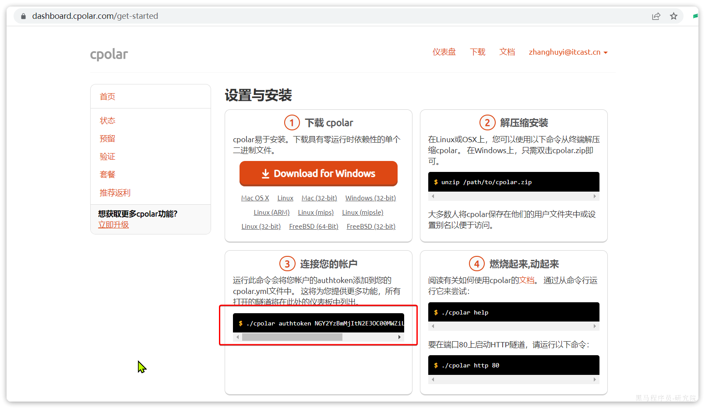Click the ./cpolar help command box
This screenshot has height=409, width=705.
tap(514, 312)
